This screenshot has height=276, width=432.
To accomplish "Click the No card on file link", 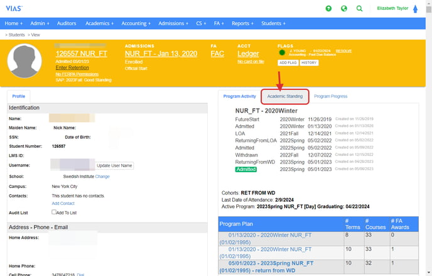I will tap(251, 62).
